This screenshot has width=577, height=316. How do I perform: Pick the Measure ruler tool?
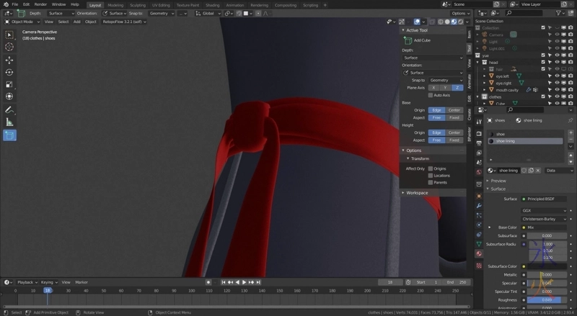click(x=9, y=122)
